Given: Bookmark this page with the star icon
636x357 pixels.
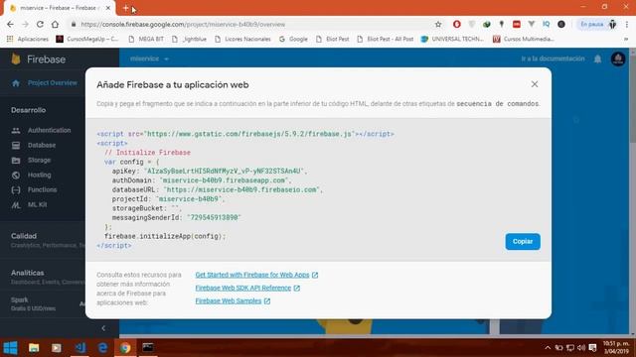Looking at the screenshot, I should [x=438, y=24].
